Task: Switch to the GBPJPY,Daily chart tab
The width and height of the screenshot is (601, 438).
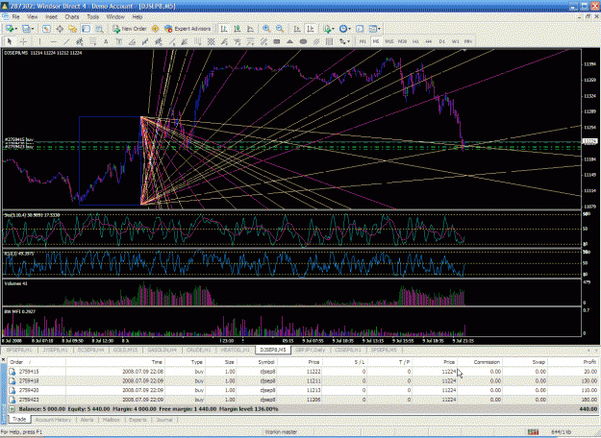Action: (x=310, y=350)
